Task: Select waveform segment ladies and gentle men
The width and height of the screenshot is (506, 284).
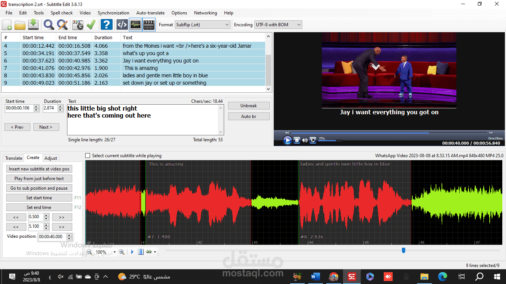Action: pos(354,202)
